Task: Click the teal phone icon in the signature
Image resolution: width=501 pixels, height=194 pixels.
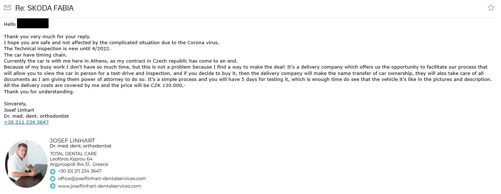Action: point(53,171)
